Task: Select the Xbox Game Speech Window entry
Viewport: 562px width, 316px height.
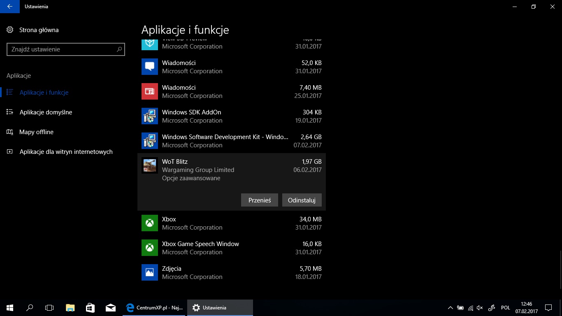Action: [x=232, y=248]
